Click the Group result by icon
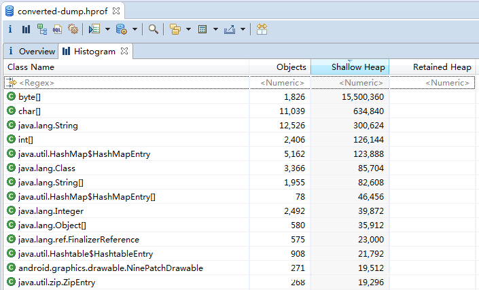This screenshot has width=479, height=290. coord(175,29)
